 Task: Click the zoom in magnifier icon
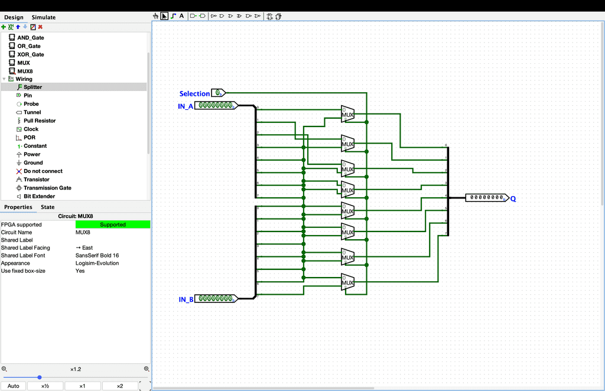tap(147, 369)
